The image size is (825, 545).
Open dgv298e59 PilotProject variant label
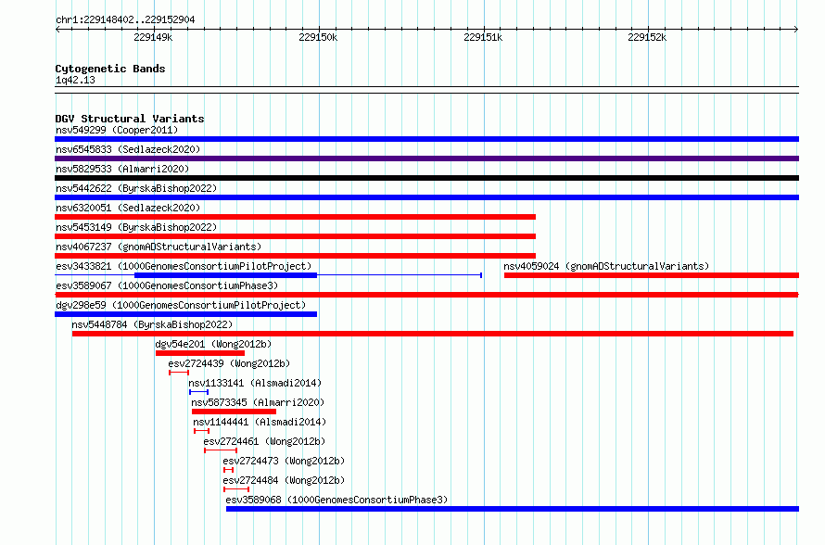181,305
